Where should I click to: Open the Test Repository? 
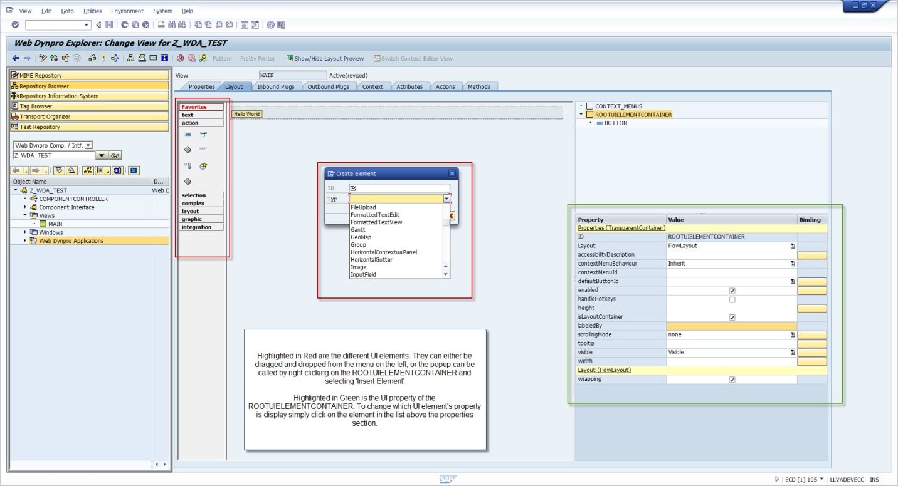pos(90,127)
